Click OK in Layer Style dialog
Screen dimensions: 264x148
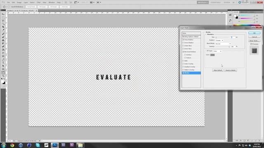(x=254, y=33)
